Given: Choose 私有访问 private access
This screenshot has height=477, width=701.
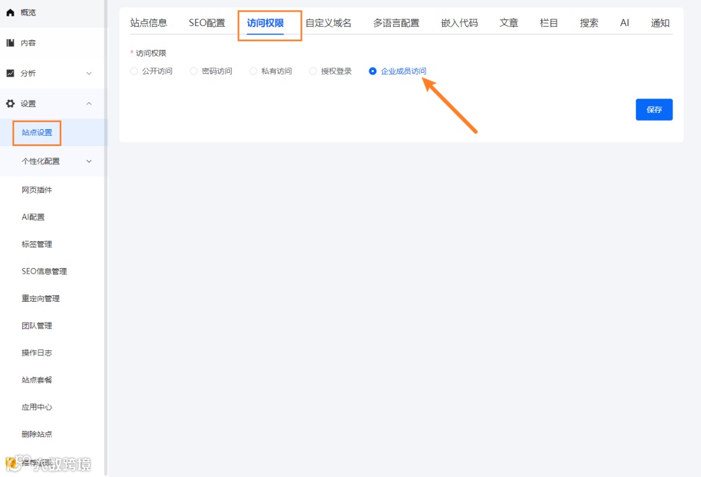Looking at the screenshot, I should click(252, 71).
